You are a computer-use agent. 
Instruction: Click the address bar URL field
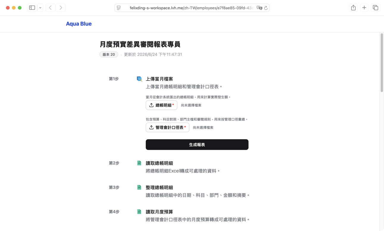[192, 8]
